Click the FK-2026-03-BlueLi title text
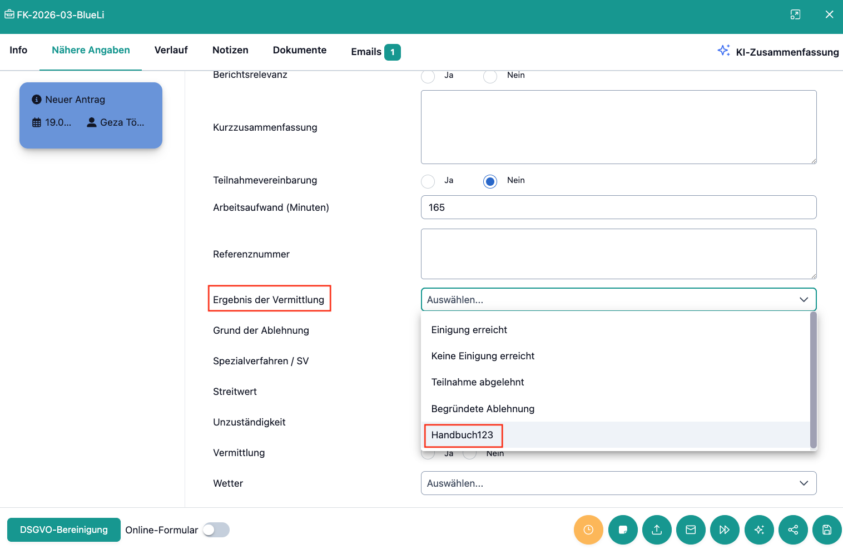 (61, 15)
